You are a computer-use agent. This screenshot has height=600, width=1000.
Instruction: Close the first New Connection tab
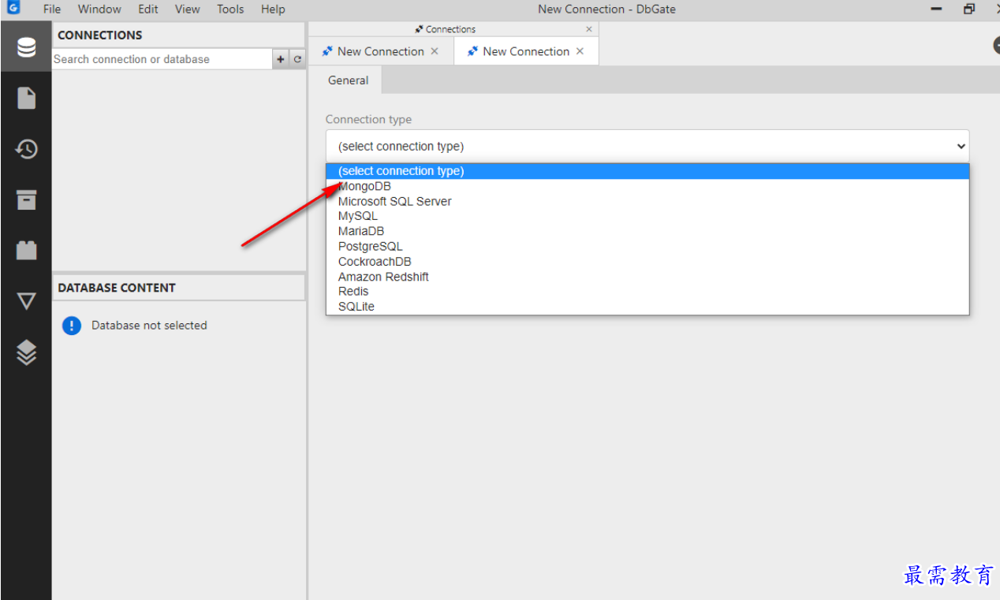(434, 51)
